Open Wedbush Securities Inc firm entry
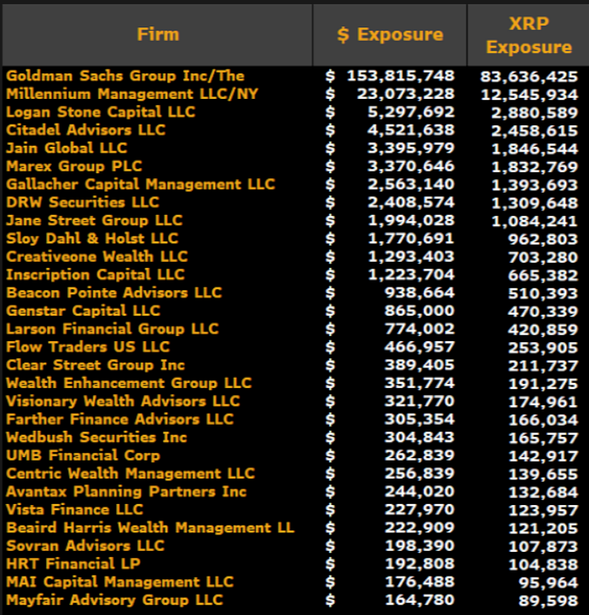This screenshot has height=615, width=589. [97, 438]
